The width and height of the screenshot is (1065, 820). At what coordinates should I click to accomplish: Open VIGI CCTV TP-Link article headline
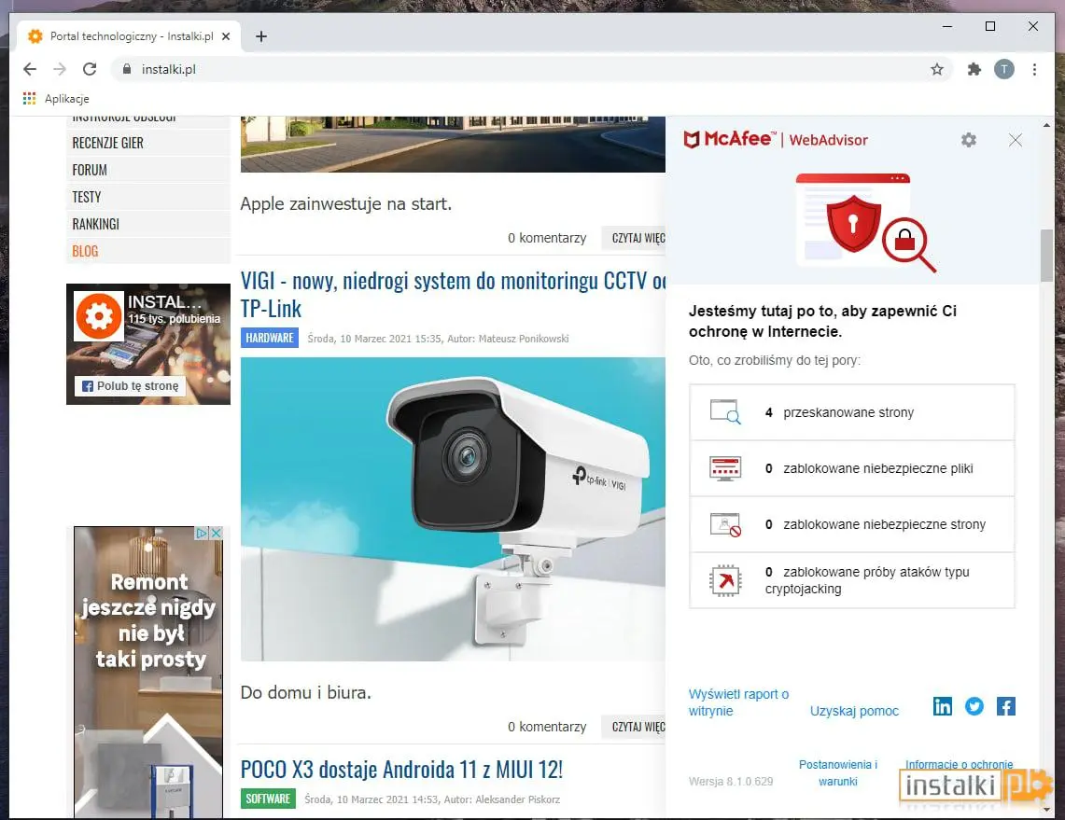pyautogui.click(x=453, y=294)
